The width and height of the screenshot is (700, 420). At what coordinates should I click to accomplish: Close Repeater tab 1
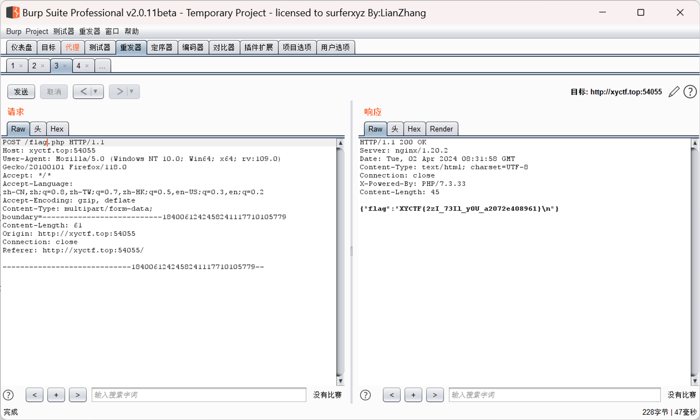(x=21, y=66)
